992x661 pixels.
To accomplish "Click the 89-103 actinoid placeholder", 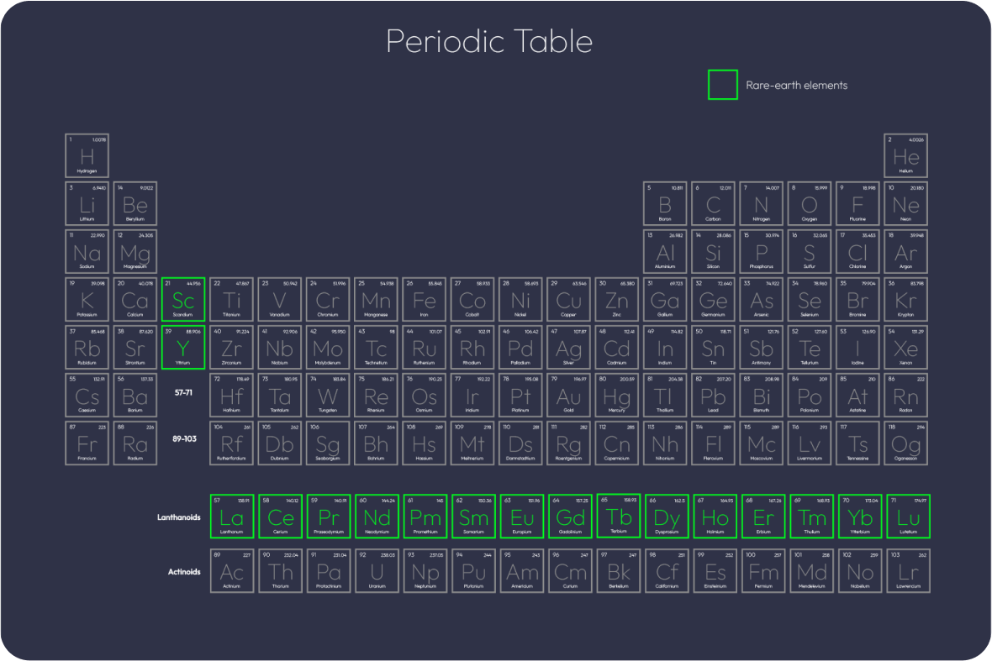I will (185, 438).
